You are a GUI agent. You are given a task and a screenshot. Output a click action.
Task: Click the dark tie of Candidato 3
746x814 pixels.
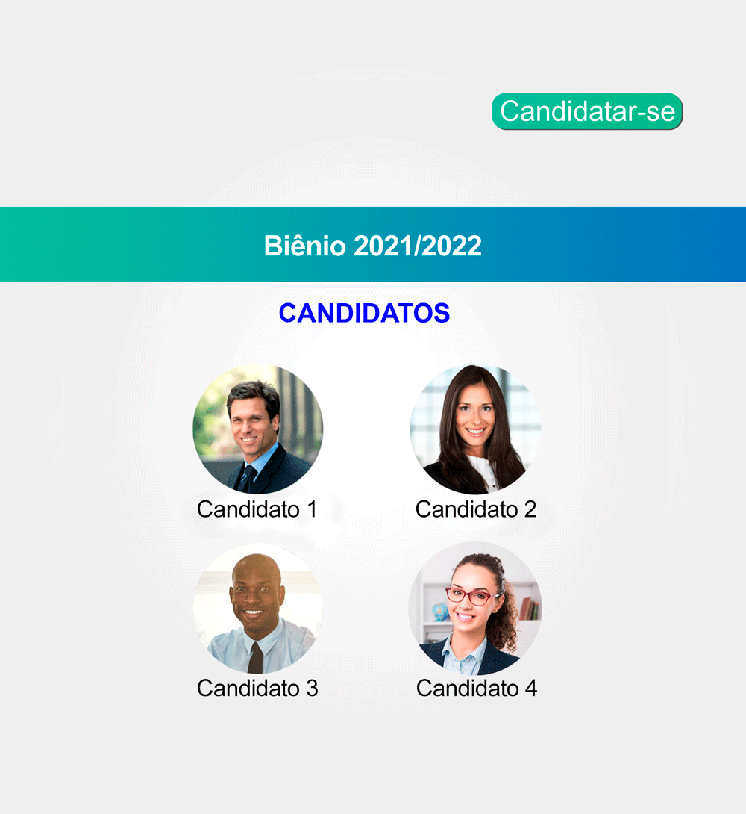[256, 658]
